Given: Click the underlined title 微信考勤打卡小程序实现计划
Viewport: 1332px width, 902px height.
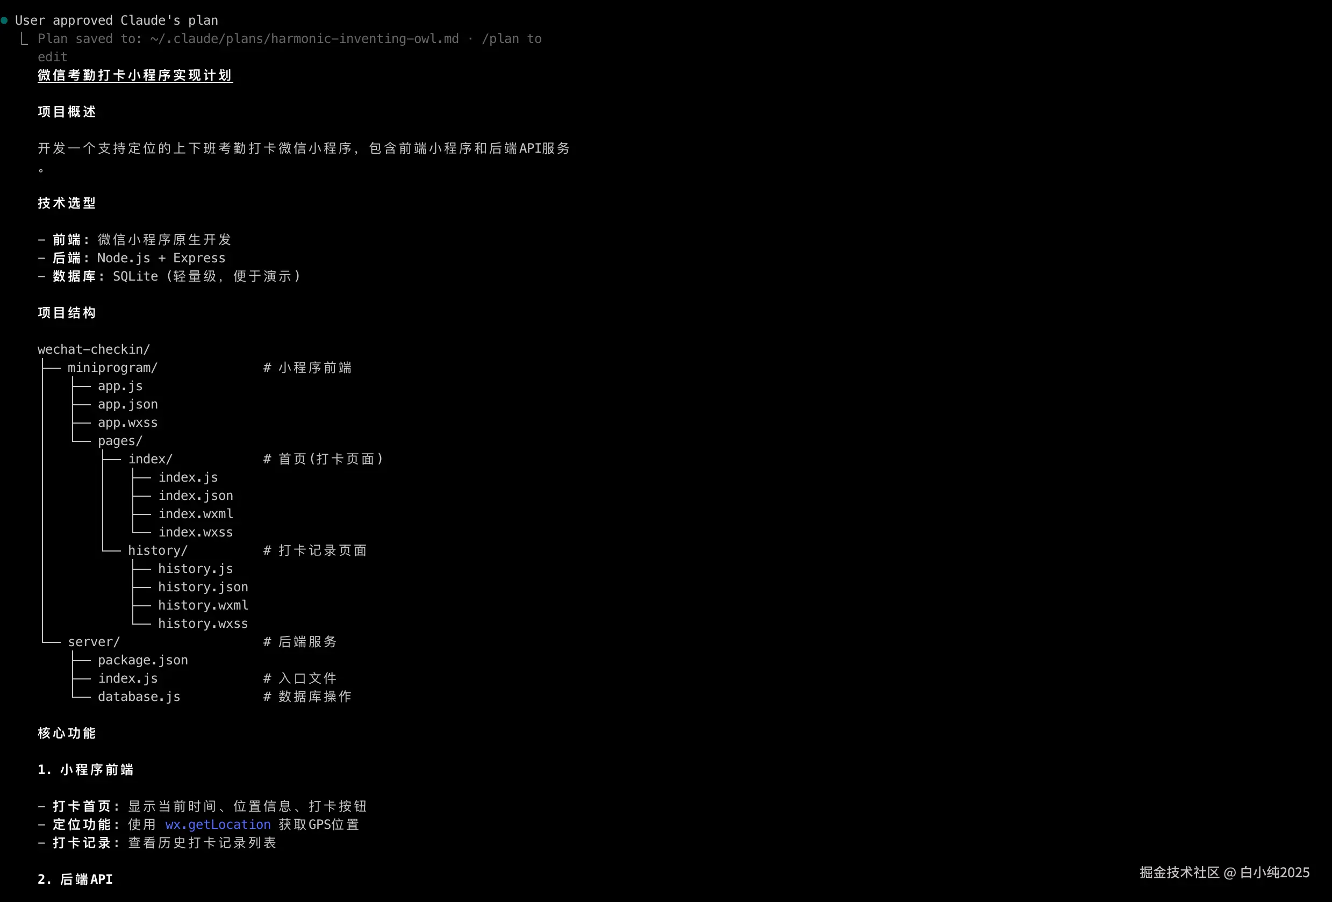Looking at the screenshot, I should click(x=135, y=76).
